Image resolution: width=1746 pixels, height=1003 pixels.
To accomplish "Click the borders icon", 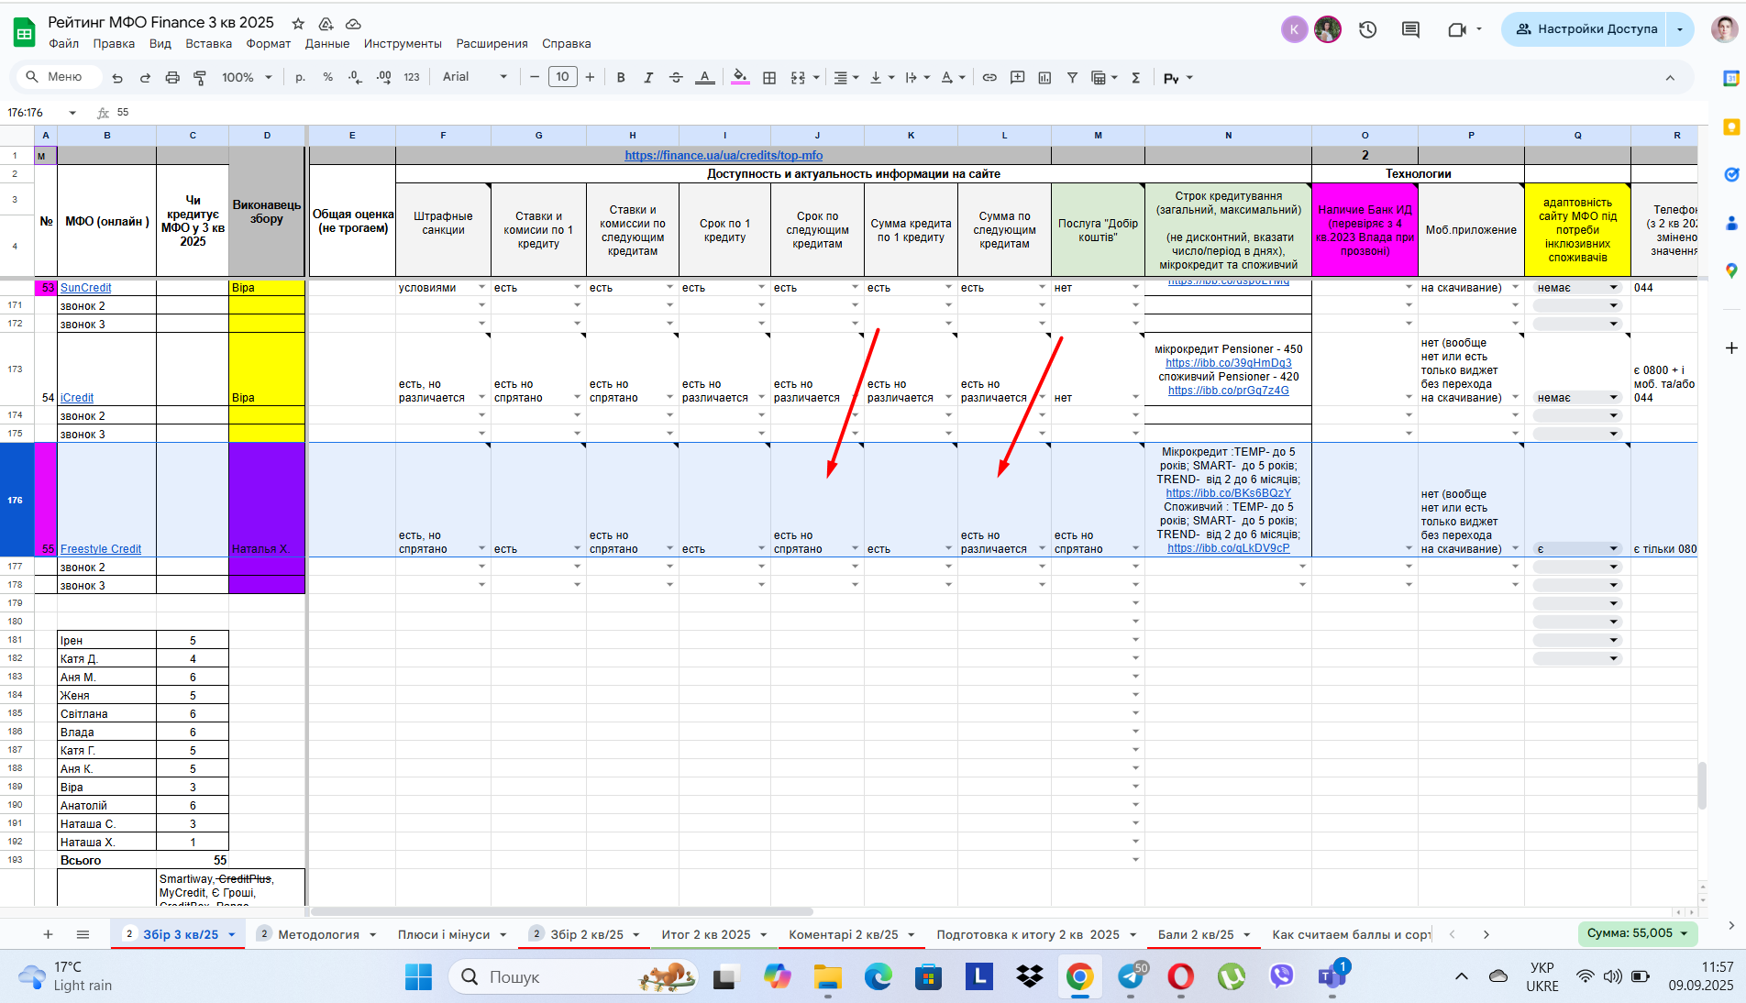I will click(x=769, y=78).
